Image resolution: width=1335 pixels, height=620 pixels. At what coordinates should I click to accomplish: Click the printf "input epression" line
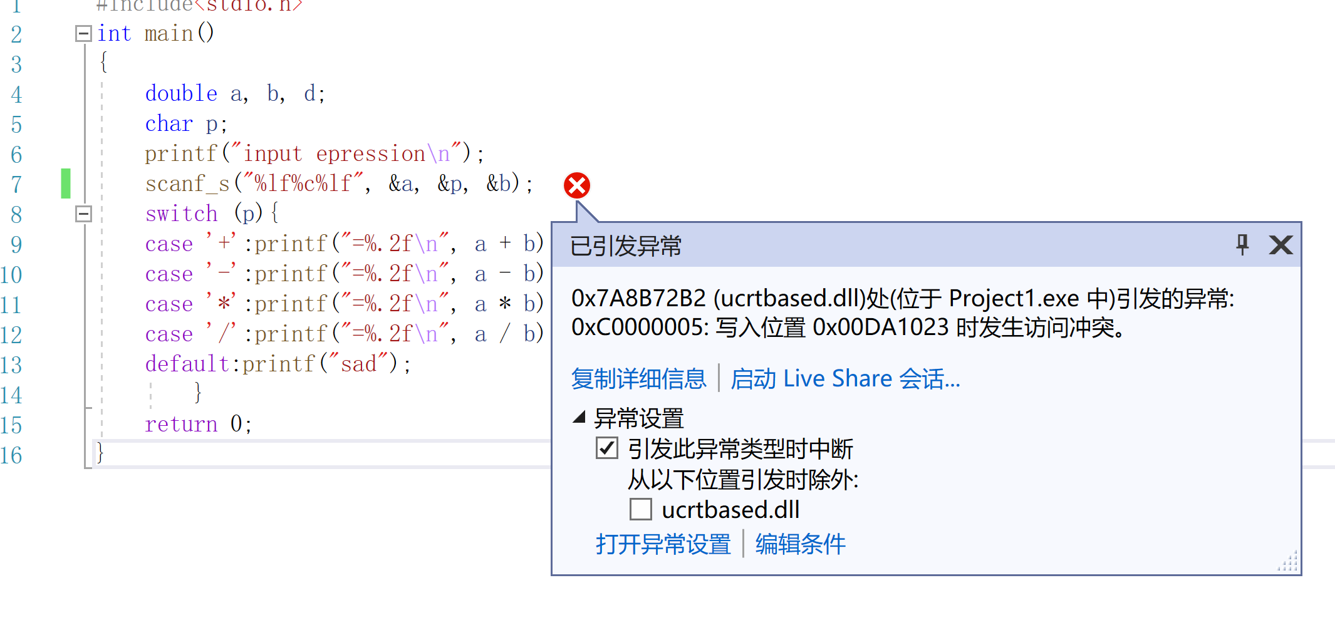(314, 154)
